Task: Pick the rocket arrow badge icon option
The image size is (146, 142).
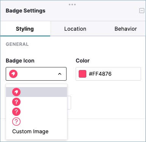Action: [36, 92]
